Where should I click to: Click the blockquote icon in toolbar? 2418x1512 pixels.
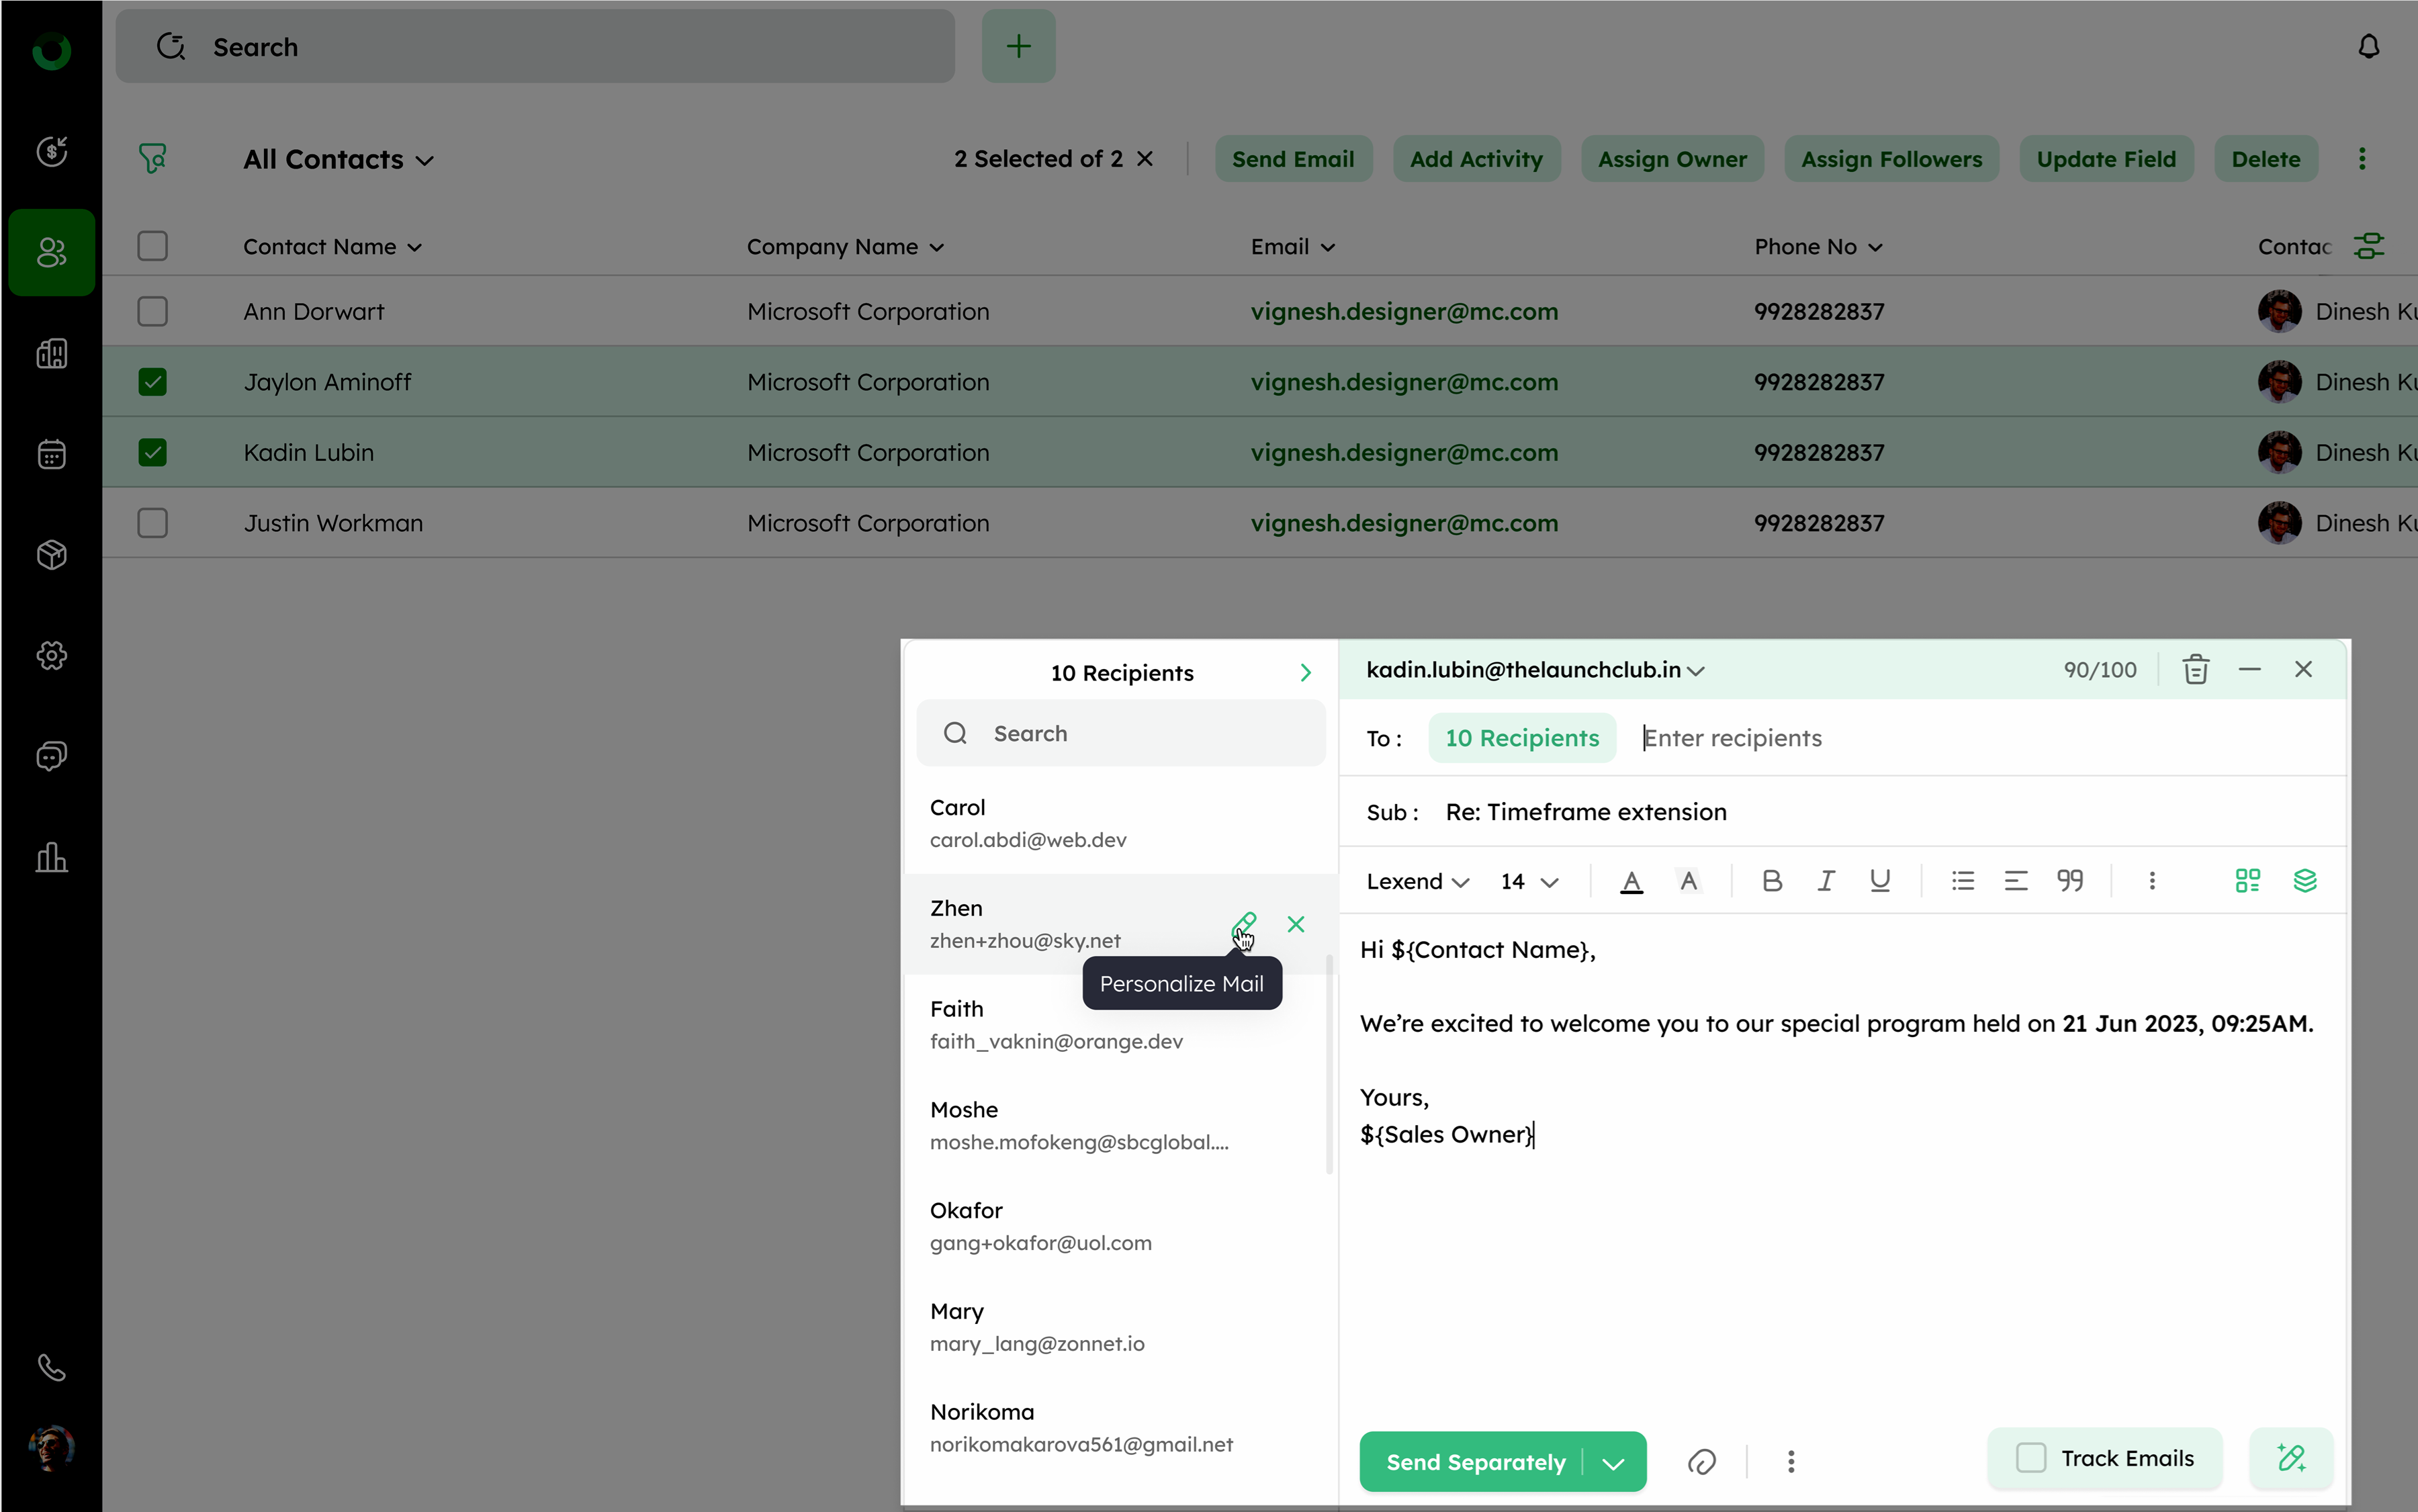(2070, 881)
